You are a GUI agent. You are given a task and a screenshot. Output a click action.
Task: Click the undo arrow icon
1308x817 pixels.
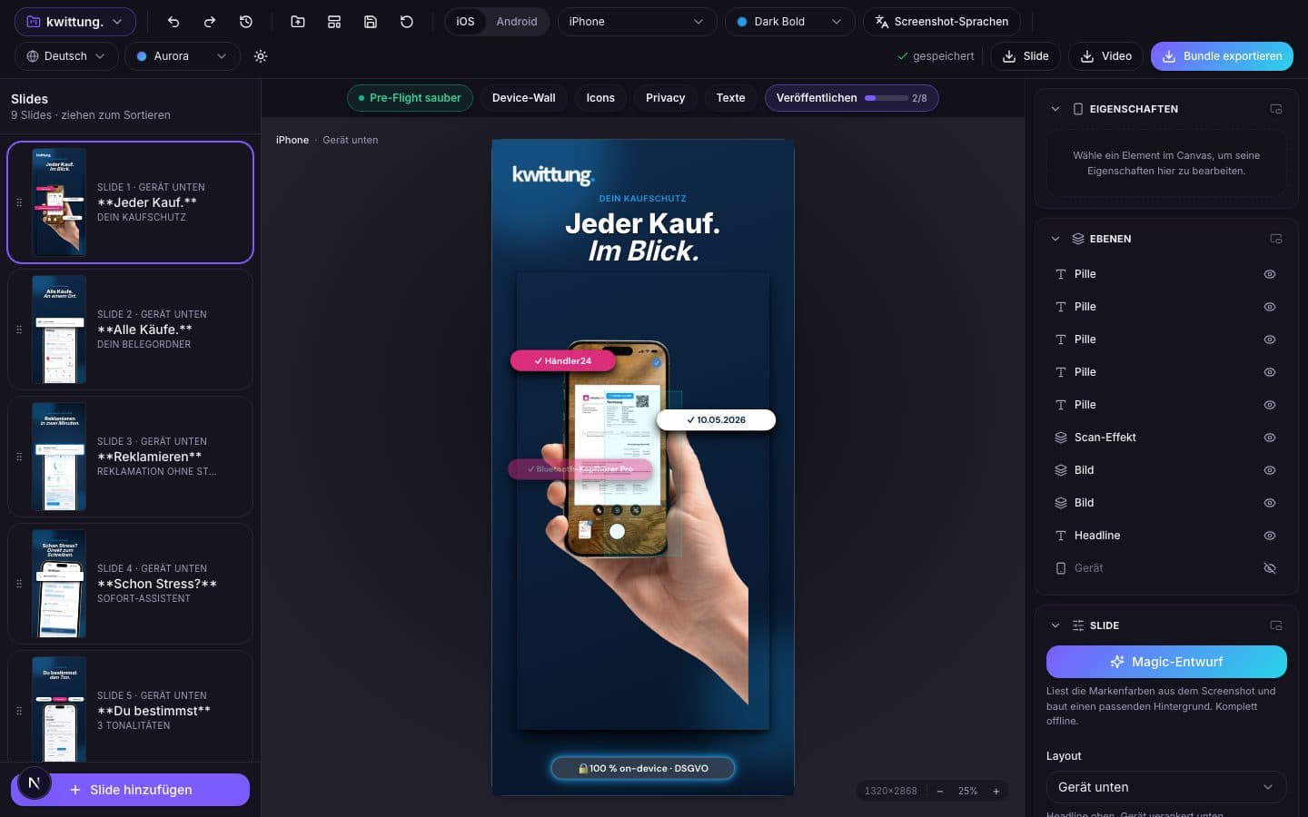tap(173, 22)
